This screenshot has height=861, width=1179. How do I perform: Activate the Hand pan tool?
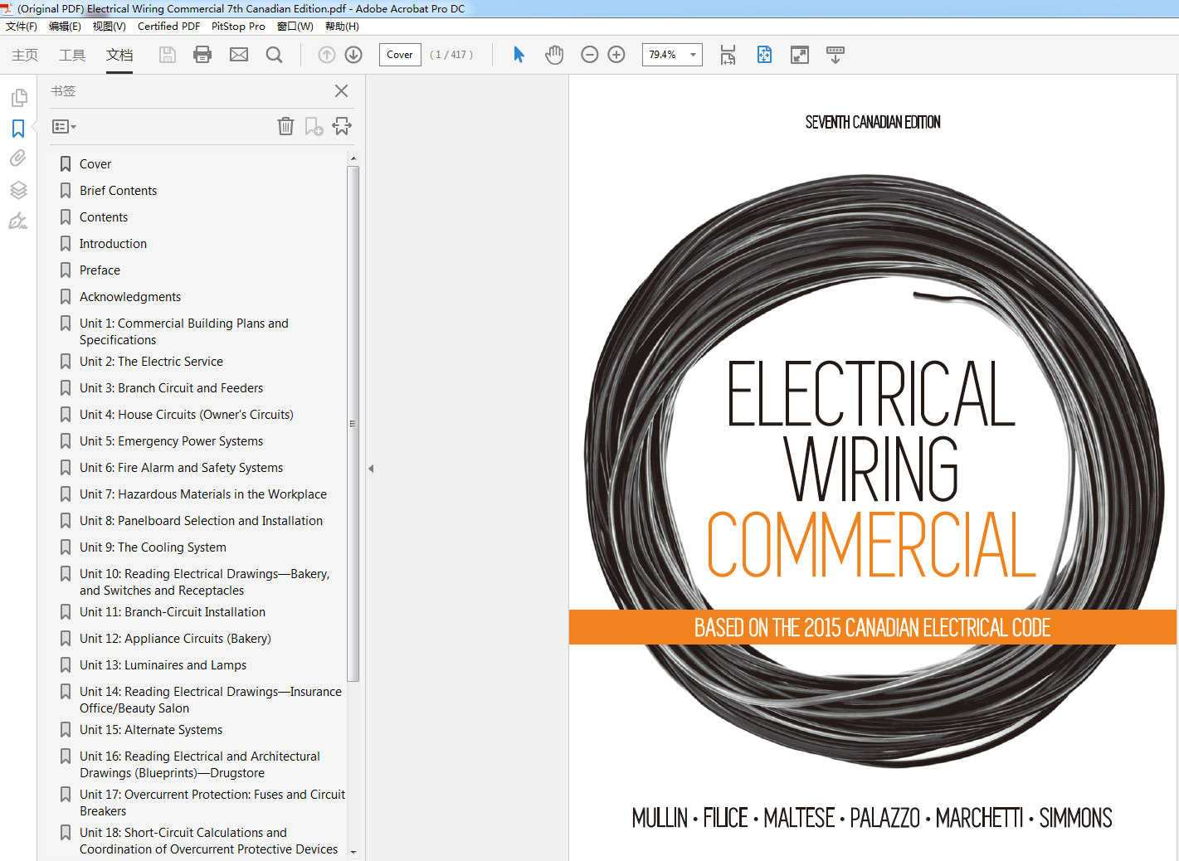554,55
